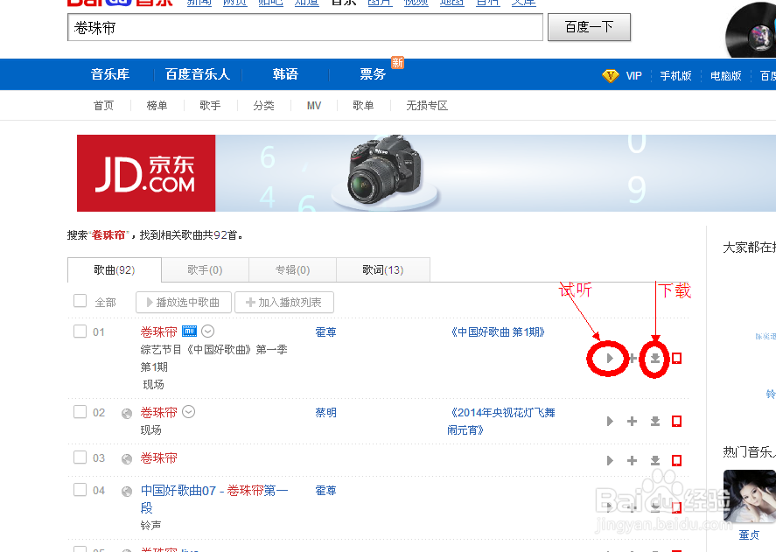This screenshot has width=776, height=552.
Task: Click the 董贞 artist thumbnail photo
Action: (x=749, y=497)
